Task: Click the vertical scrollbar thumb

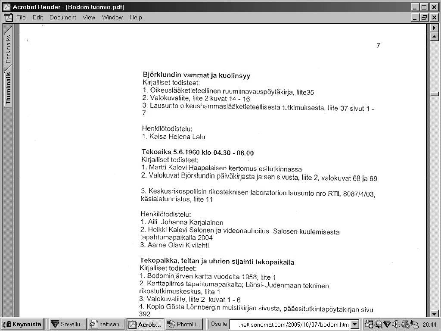Action: (434, 94)
